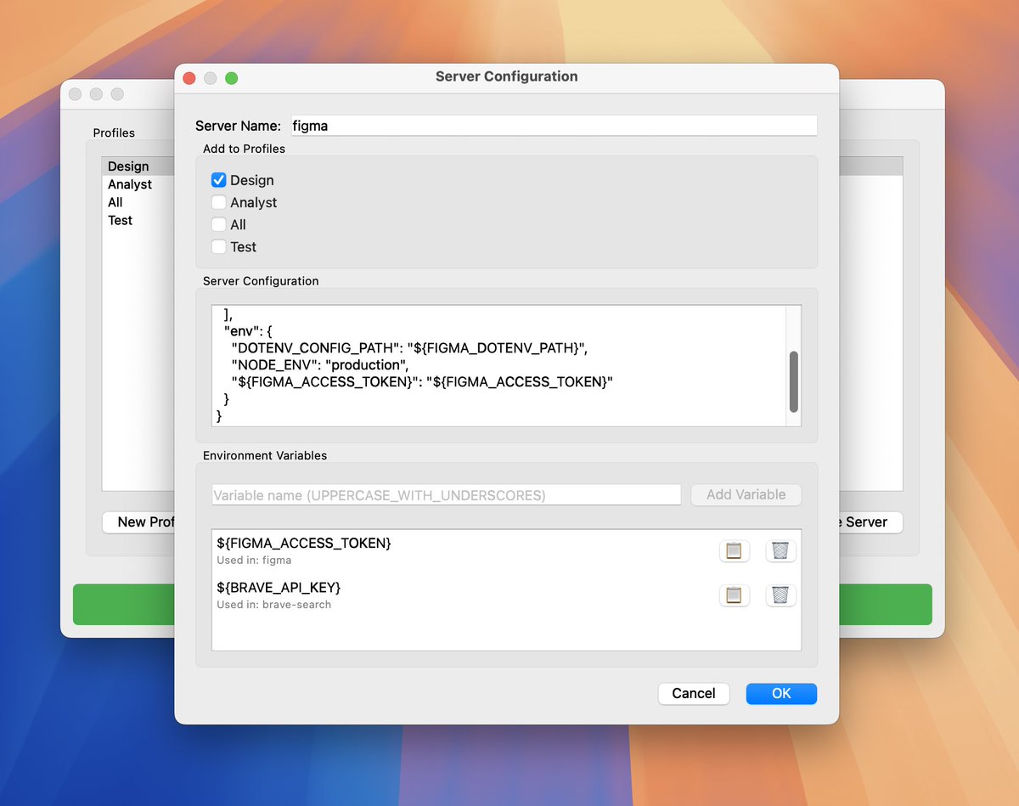Uncheck the Design profile checkbox

(219, 180)
